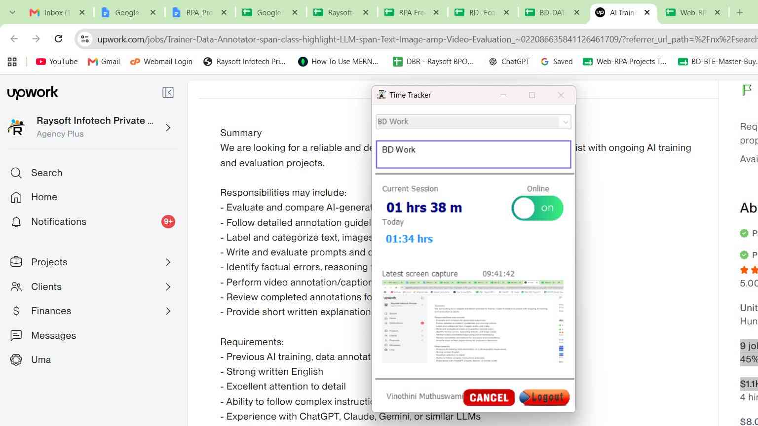Collapse the Upwork sidebar panel icon
The image size is (758, 426).
[x=168, y=92]
